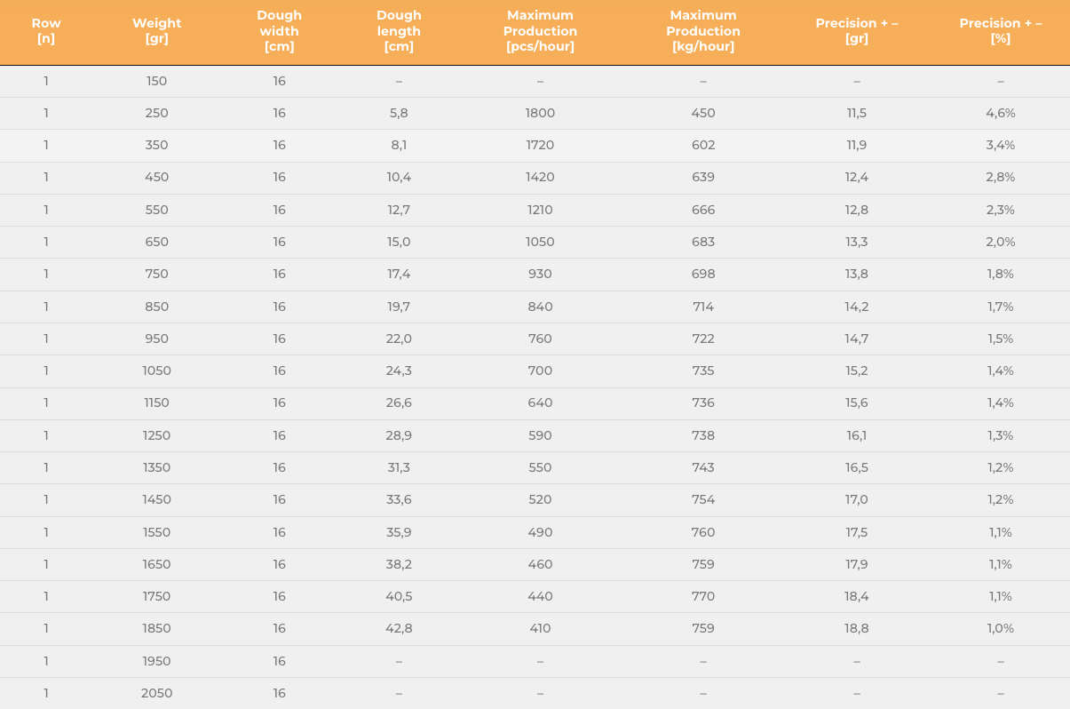
Task: Select the Dough width [cm] column header
Action: [x=279, y=31]
